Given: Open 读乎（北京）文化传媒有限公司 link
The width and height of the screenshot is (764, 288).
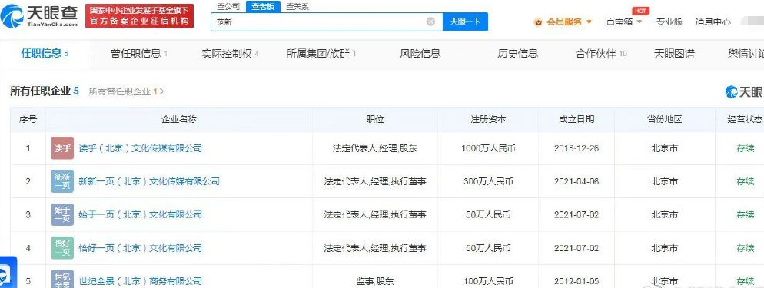Looking at the screenshot, I should tap(141, 148).
